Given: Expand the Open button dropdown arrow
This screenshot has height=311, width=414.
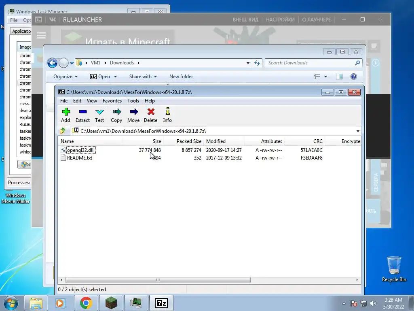Looking at the screenshot, I should click(x=115, y=77).
